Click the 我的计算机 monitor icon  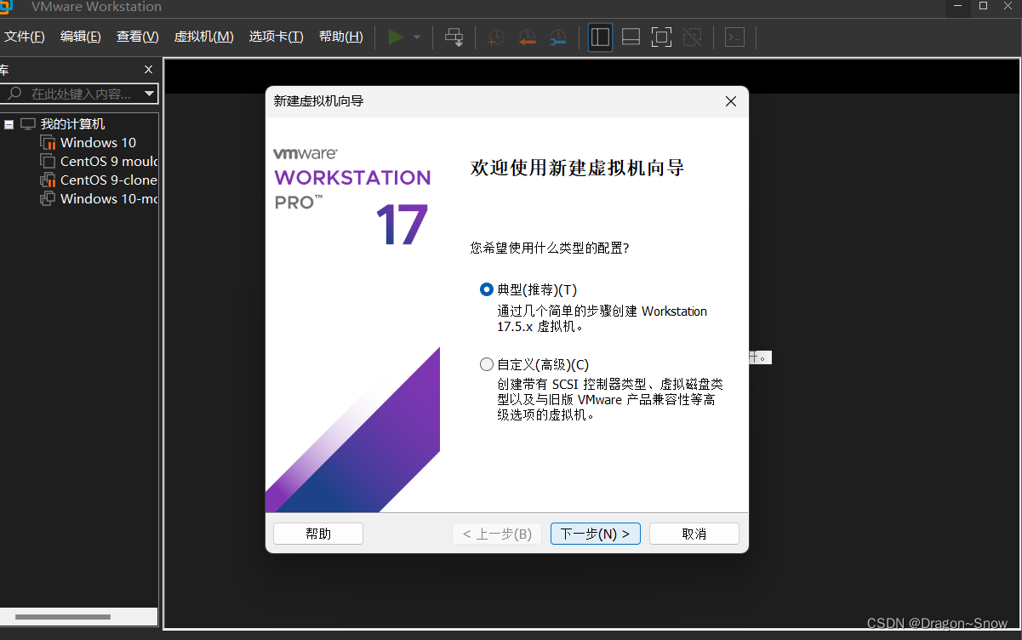[x=28, y=124]
